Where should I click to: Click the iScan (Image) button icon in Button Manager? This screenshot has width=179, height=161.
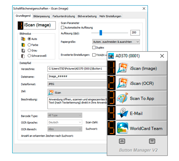[123, 68]
